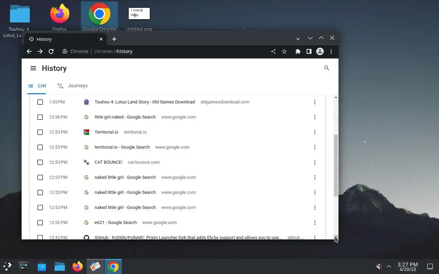Switch to Firefox in the taskbar
This screenshot has width=439, height=274.
tap(78, 266)
